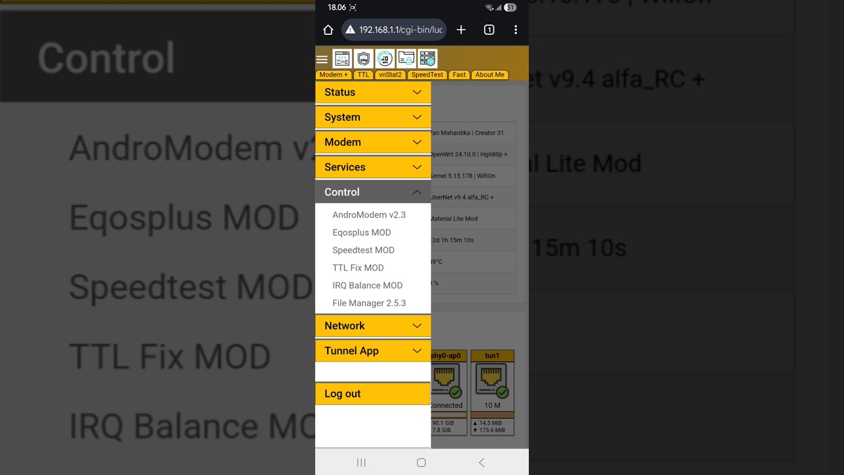
Task: Click the SpeedTest shortcut button
Action: [x=427, y=75]
